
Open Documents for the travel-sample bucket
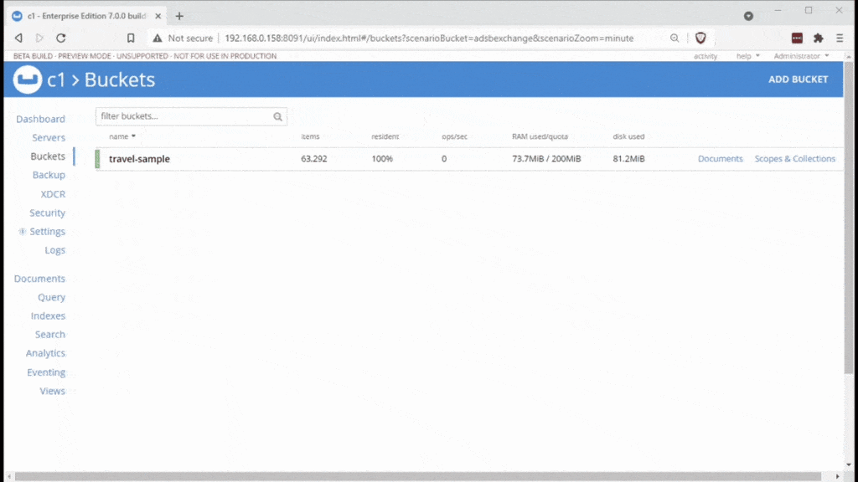click(x=720, y=158)
